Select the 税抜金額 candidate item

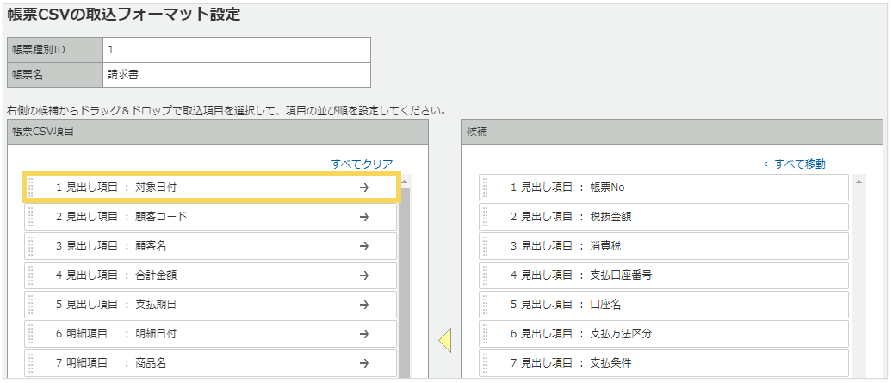[663, 217]
